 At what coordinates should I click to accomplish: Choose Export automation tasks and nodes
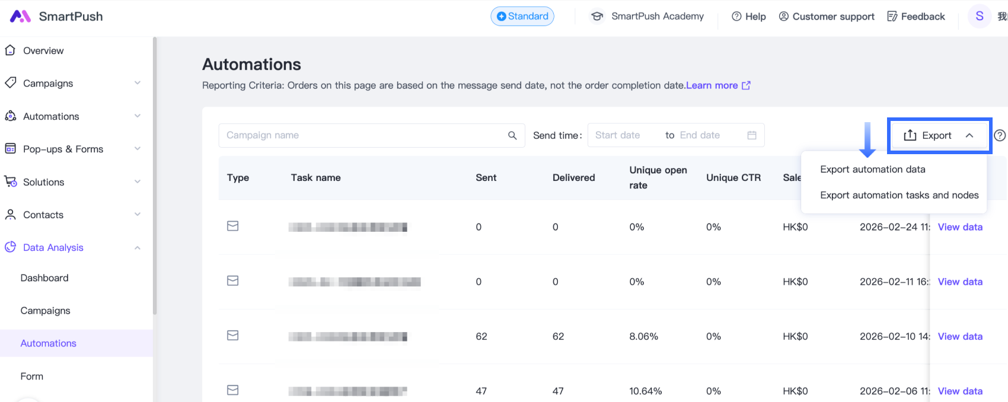click(899, 195)
